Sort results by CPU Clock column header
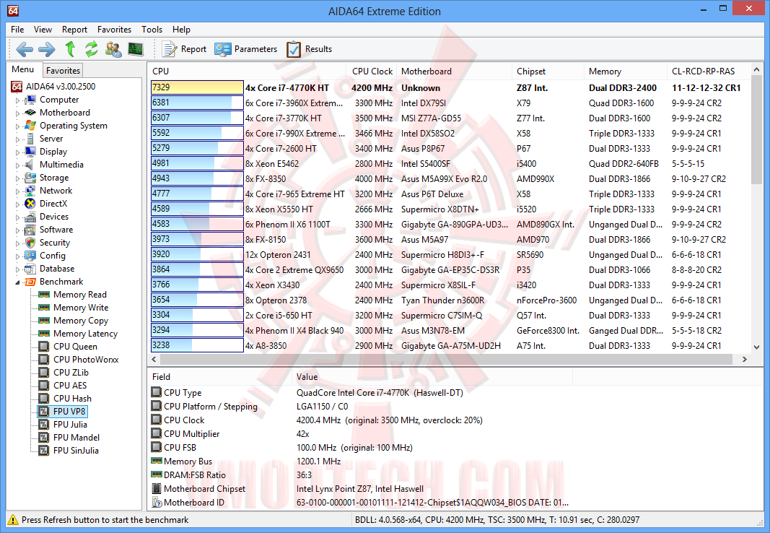The width and height of the screenshot is (770, 533). [372, 71]
